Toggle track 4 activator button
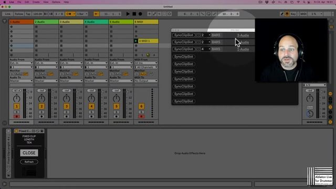Image resolution: width=336 pixels, height=189 pixels. (91, 106)
